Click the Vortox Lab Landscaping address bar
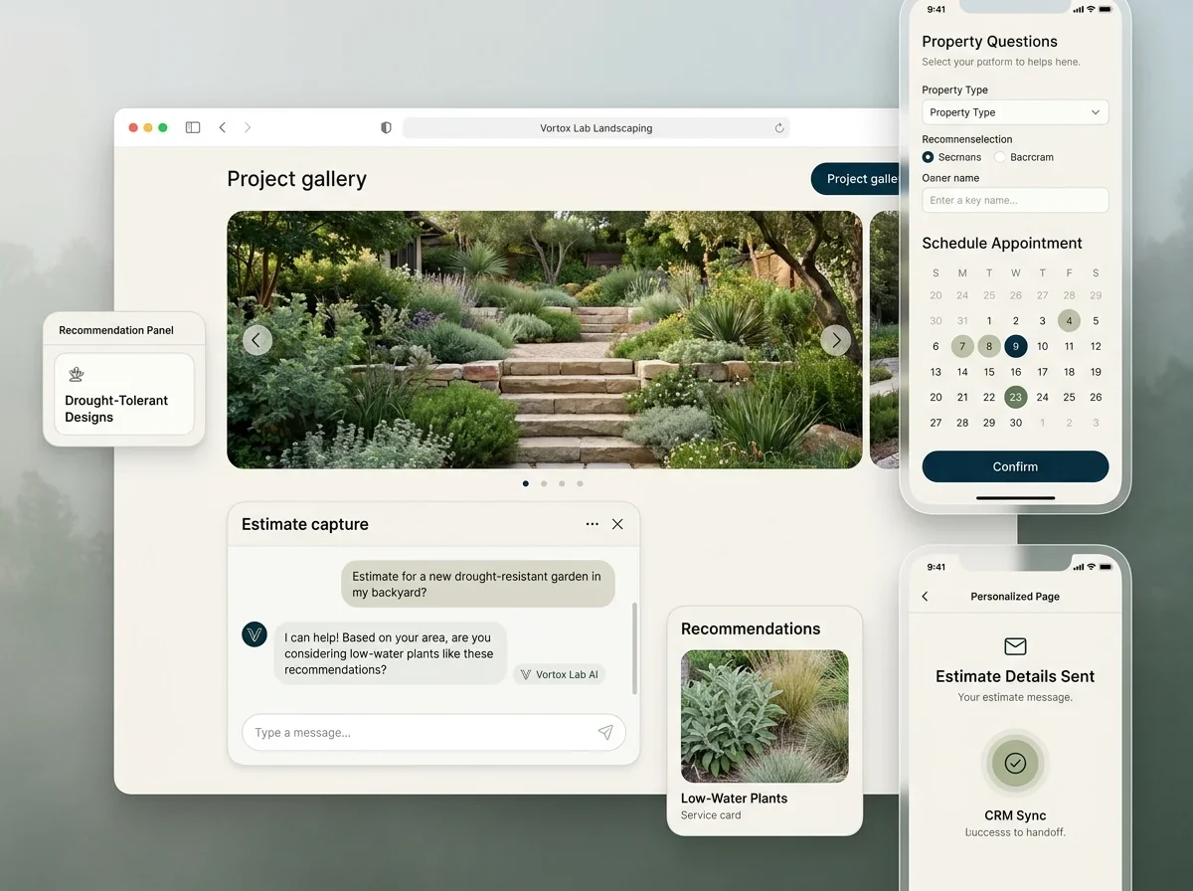Viewport: 1193px width, 891px height. coord(596,127)
